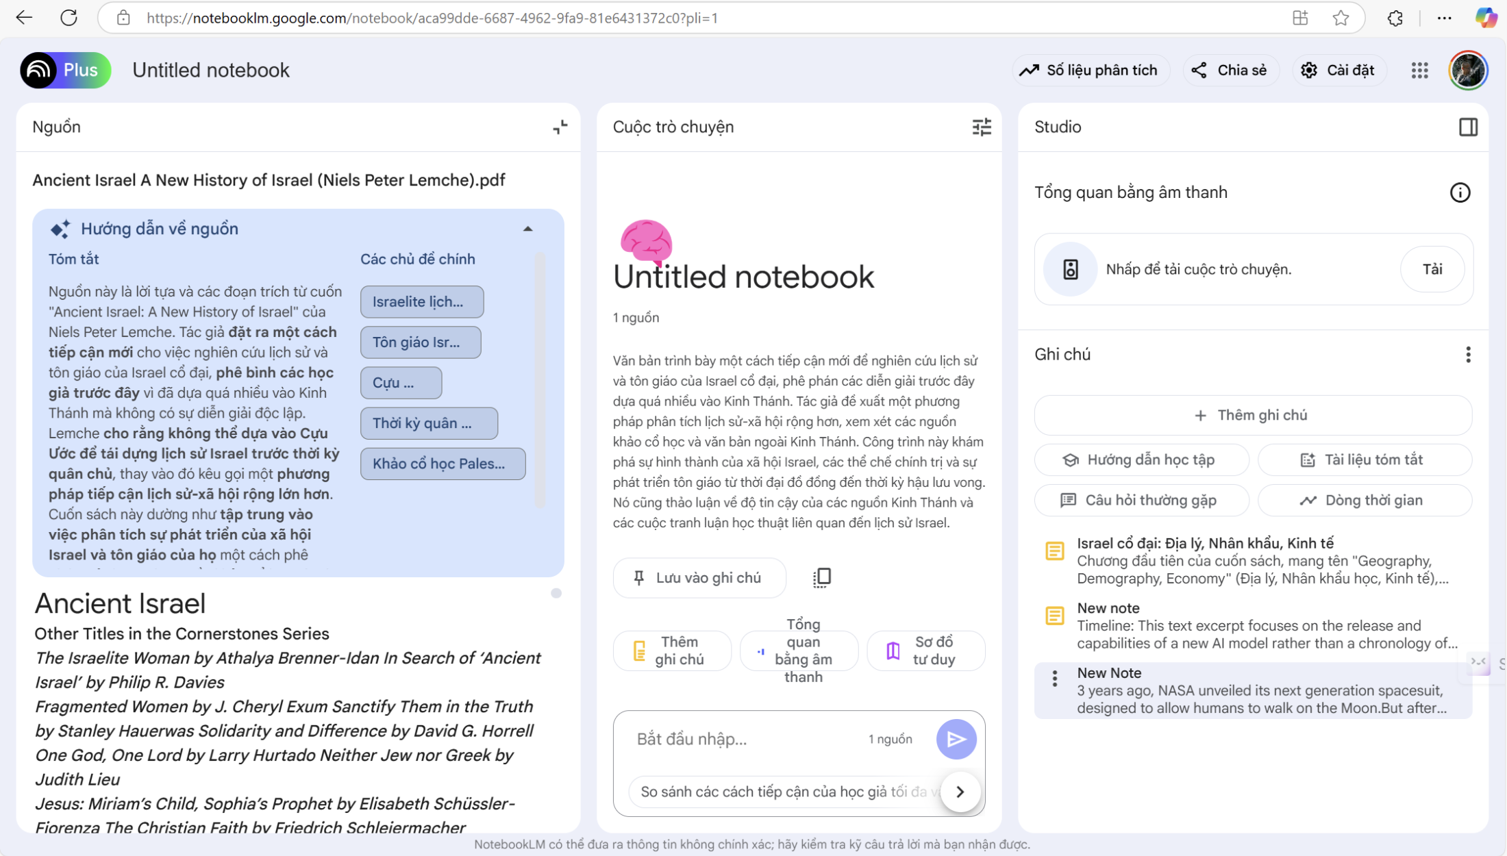The width and height of the screenshot is (1507, 856).
Task: Collapse the Studio panel icon
Action: coord(1468,127)
